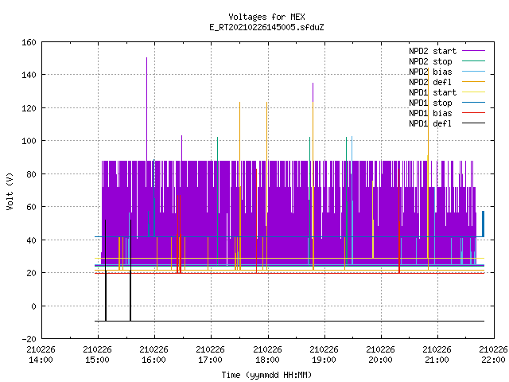Click the NPD2 defl legend label

[430, 82]
